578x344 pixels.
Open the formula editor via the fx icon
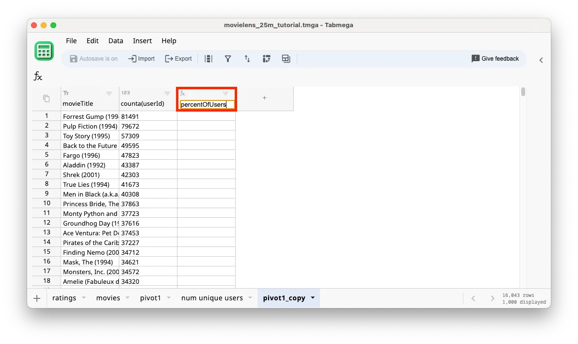(38, 76)
